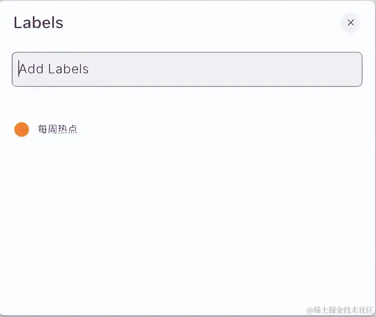The height and width of the screenshot is (317, 376).
Task: Click the Add Labels input field
Action: pos(187,69)
